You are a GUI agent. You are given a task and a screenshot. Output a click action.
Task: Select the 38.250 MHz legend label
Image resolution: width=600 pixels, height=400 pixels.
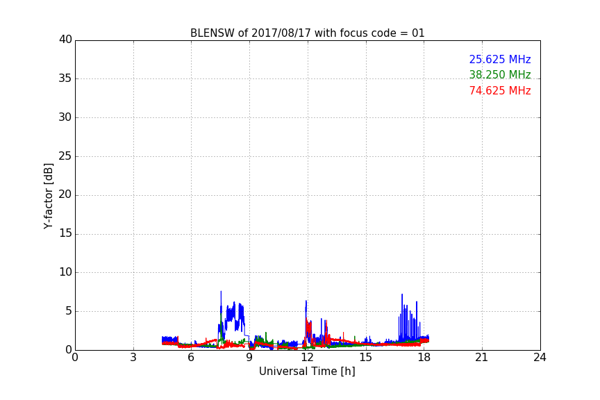click(x=500, y=74)
